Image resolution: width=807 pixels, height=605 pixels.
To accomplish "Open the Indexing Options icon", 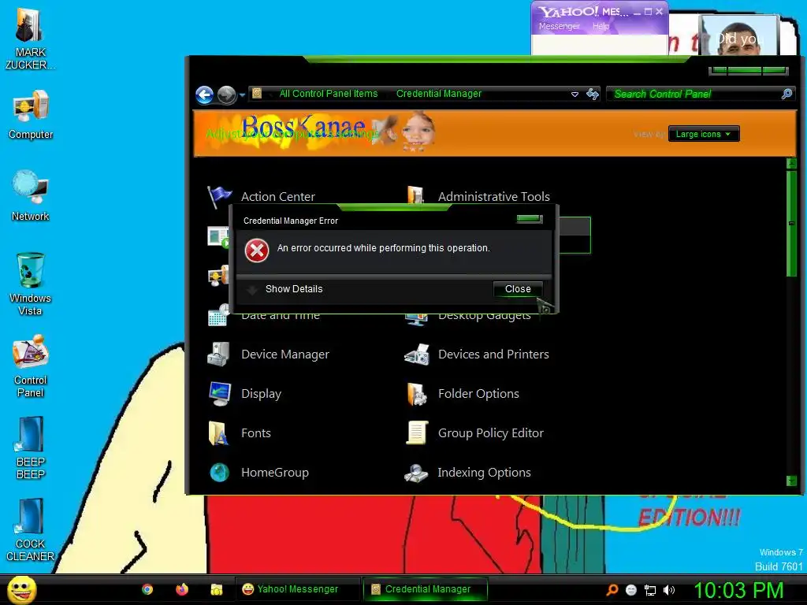I will pos(416,473).
